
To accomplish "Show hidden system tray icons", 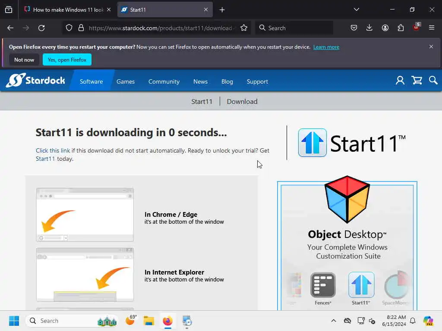I will (334, 321).
